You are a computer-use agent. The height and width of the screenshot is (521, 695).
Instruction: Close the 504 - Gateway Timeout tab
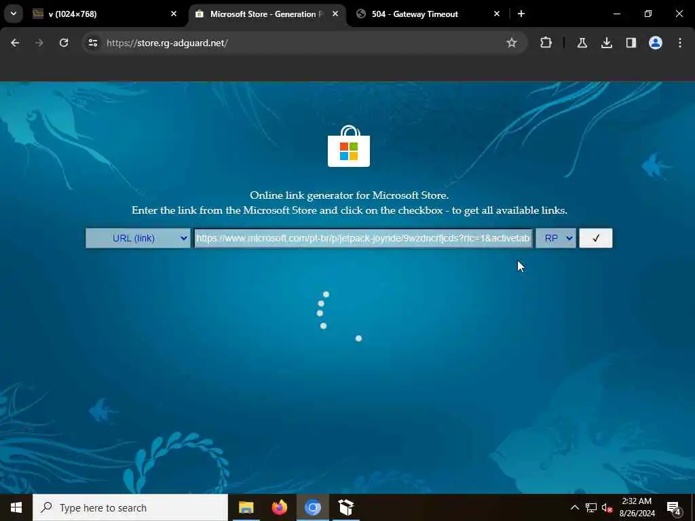(497, 14)
